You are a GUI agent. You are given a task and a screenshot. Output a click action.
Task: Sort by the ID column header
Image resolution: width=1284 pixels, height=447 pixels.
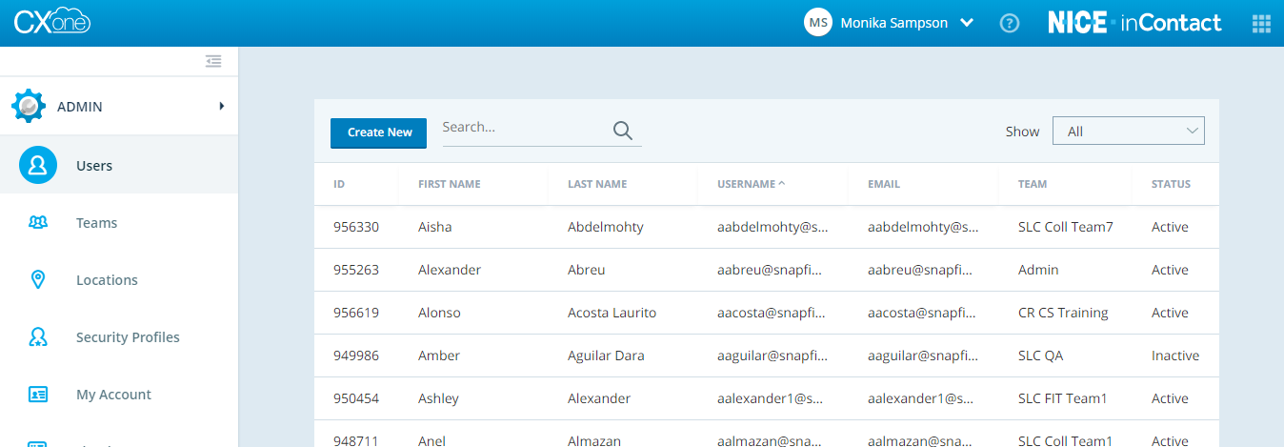tap(339, 184)
